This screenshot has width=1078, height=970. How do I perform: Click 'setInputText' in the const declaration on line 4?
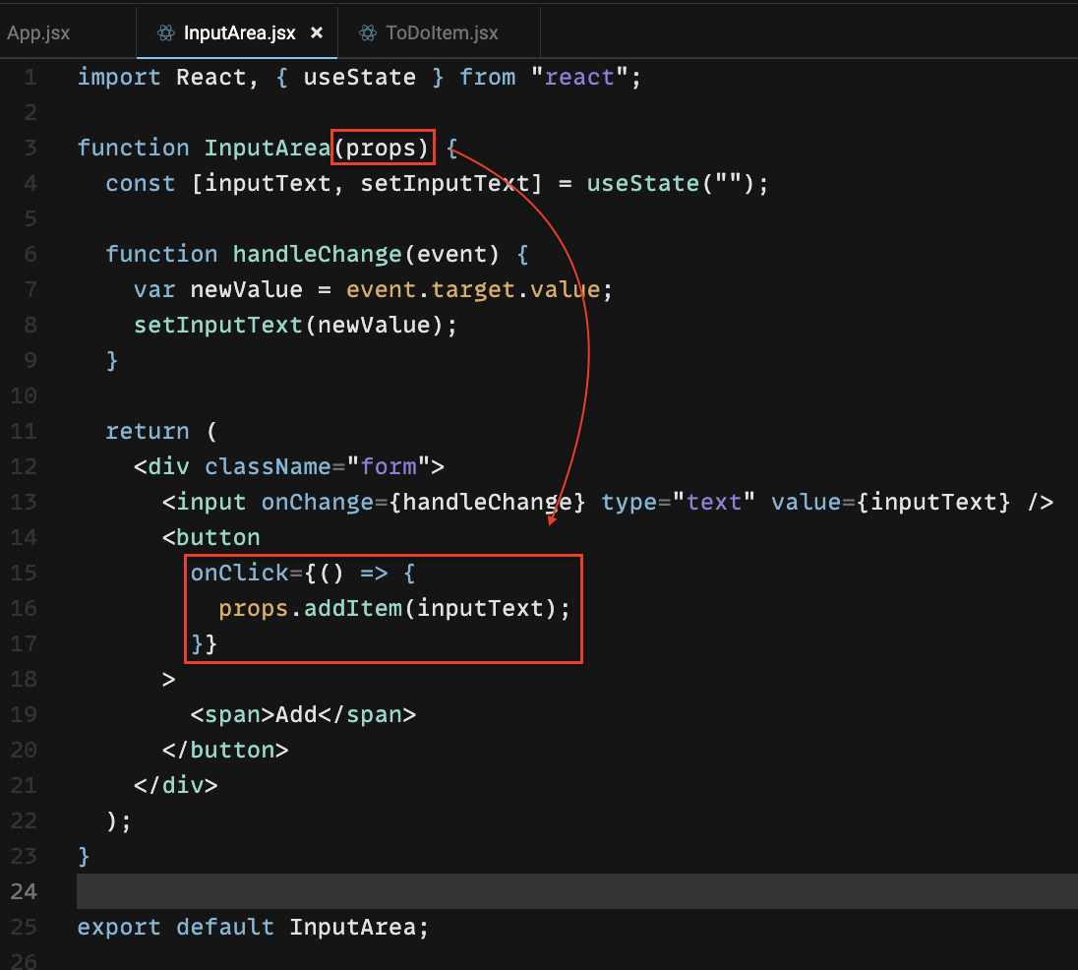[x=445, y=184]
